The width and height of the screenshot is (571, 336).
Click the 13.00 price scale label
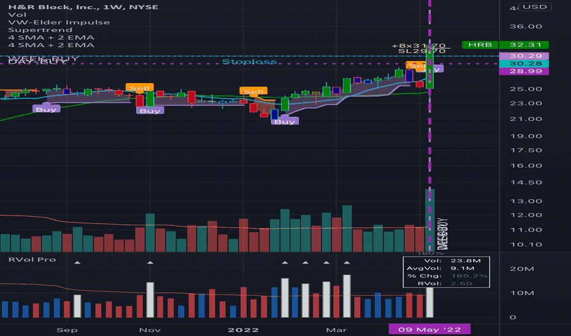(526, 201)
